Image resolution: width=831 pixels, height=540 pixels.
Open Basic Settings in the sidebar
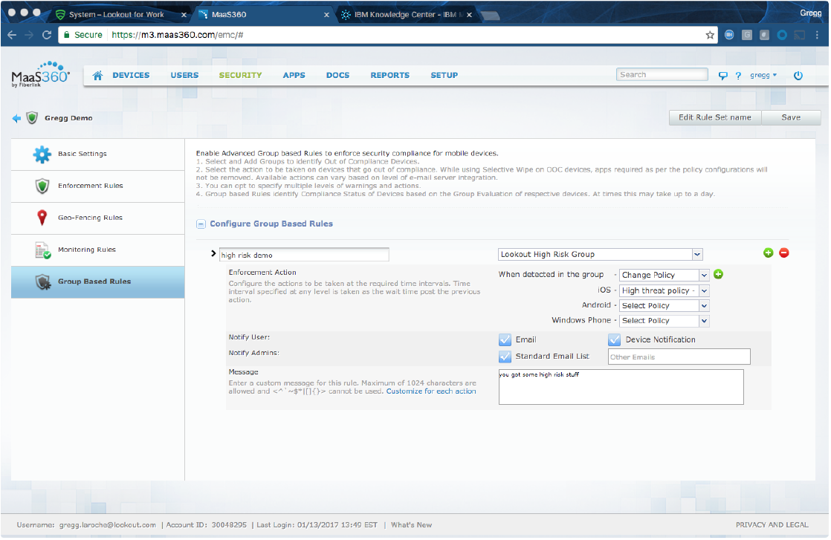tap(97, 154)
